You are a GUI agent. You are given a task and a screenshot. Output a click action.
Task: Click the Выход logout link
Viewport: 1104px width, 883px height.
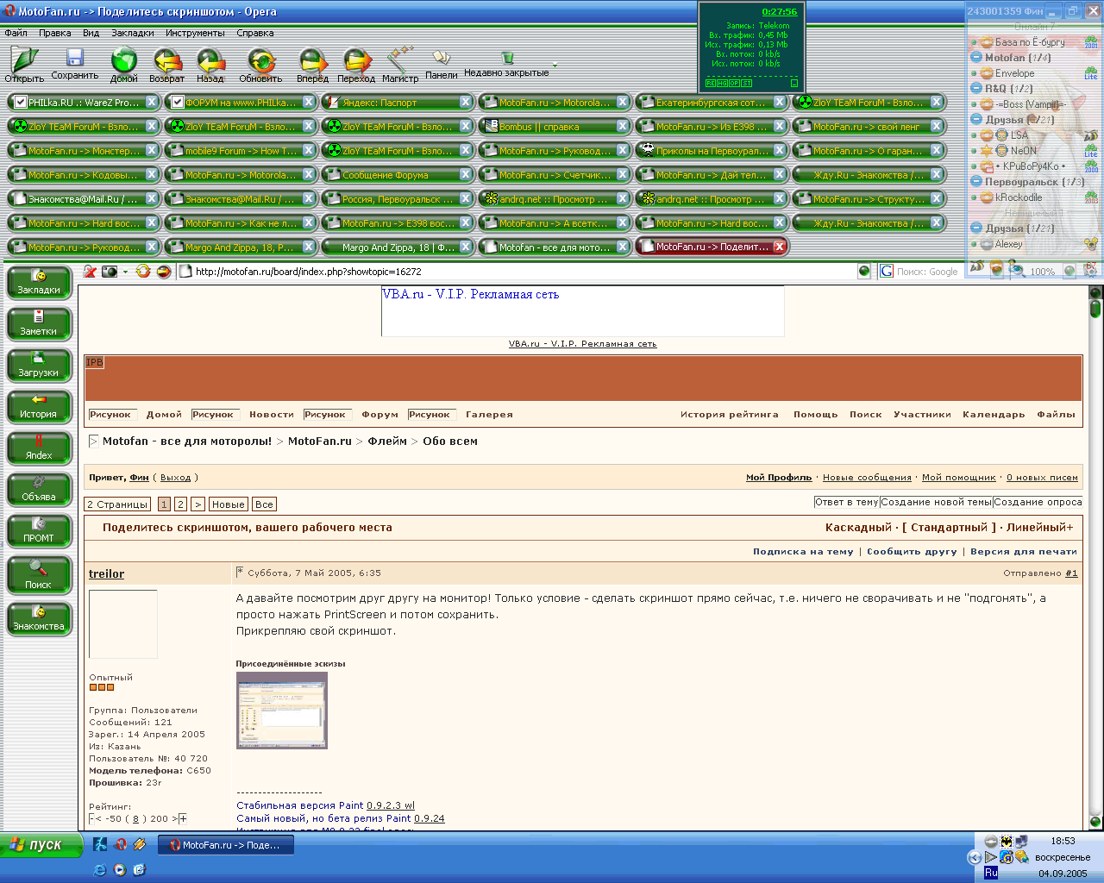click(x=175, y=478)
